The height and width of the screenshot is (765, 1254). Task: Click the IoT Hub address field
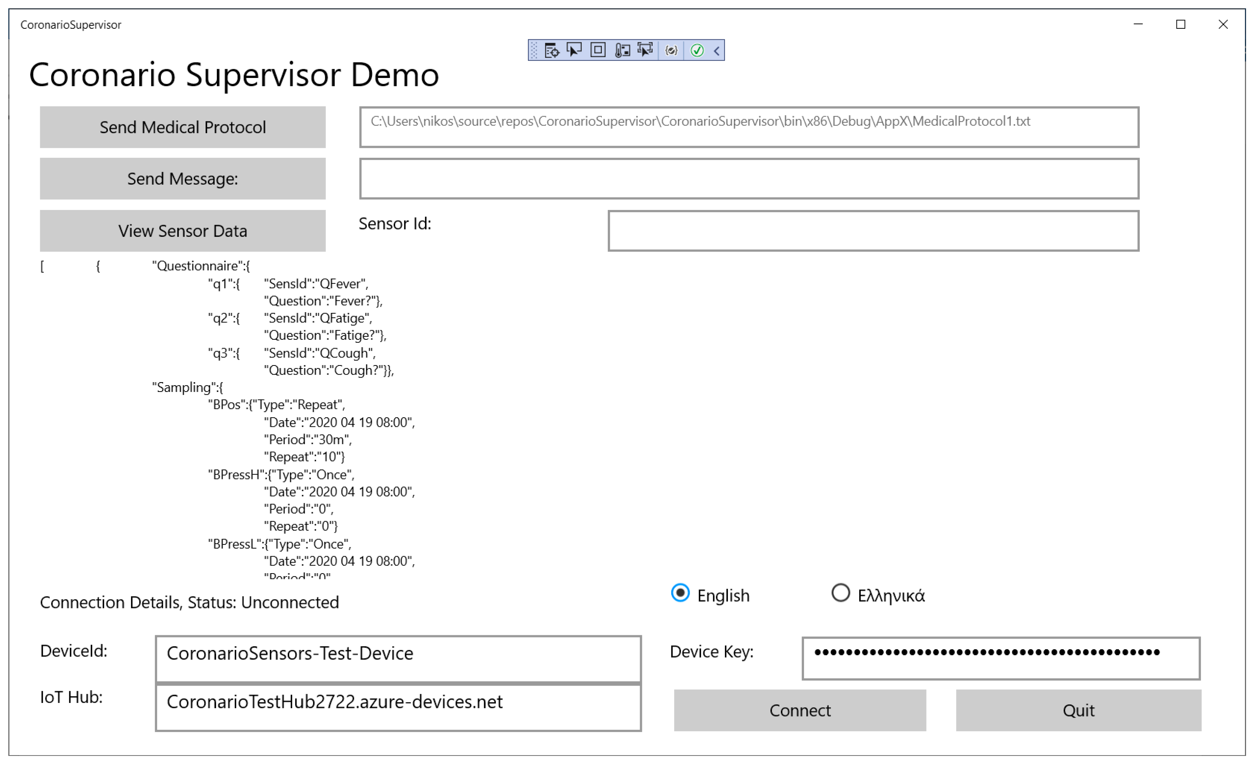(398, 707)
